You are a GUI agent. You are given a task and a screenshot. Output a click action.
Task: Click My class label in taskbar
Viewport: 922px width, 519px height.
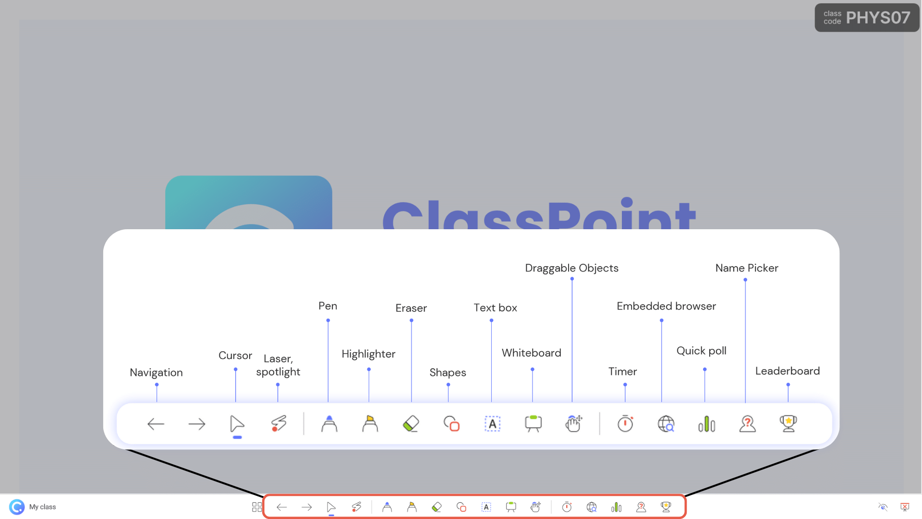pyautogui.click(x=42, y=507)
